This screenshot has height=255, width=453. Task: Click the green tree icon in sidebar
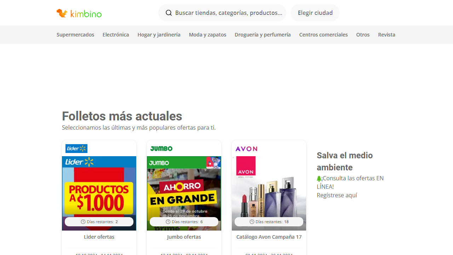[319, 178]
